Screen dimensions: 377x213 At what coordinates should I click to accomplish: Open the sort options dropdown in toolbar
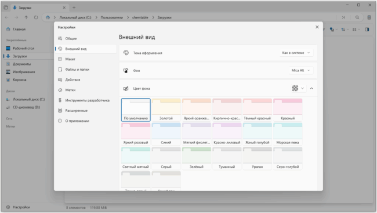pos(345,30)
